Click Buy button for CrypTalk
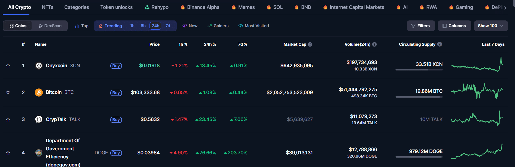This screenshot has width=515, height=167. (x=116, y=120)
